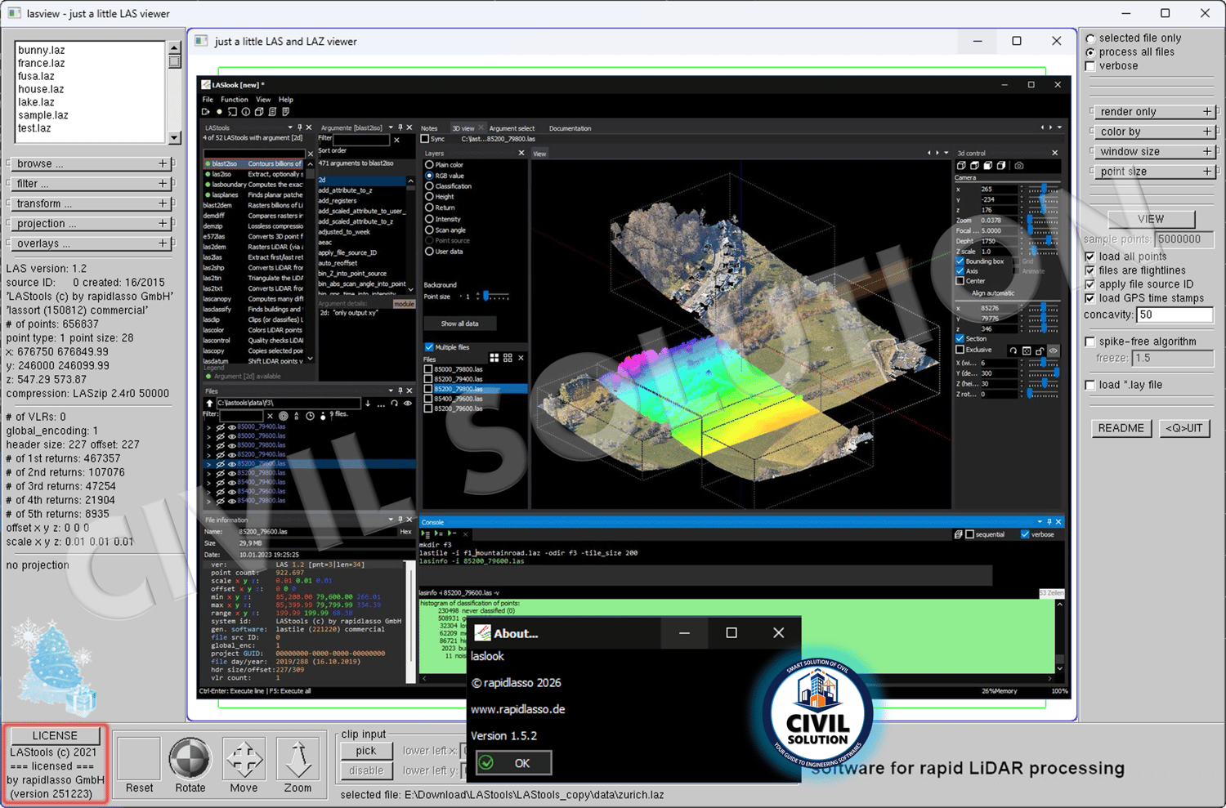This screenshot has height=808, width=1226.
Task: Click the download arrow next to the path field
Action: 368,403
